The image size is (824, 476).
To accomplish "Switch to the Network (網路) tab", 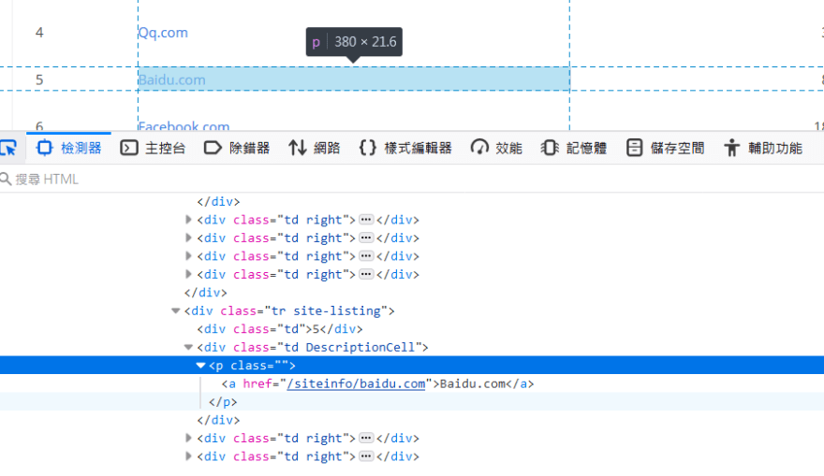I will [x=315, y=148].
